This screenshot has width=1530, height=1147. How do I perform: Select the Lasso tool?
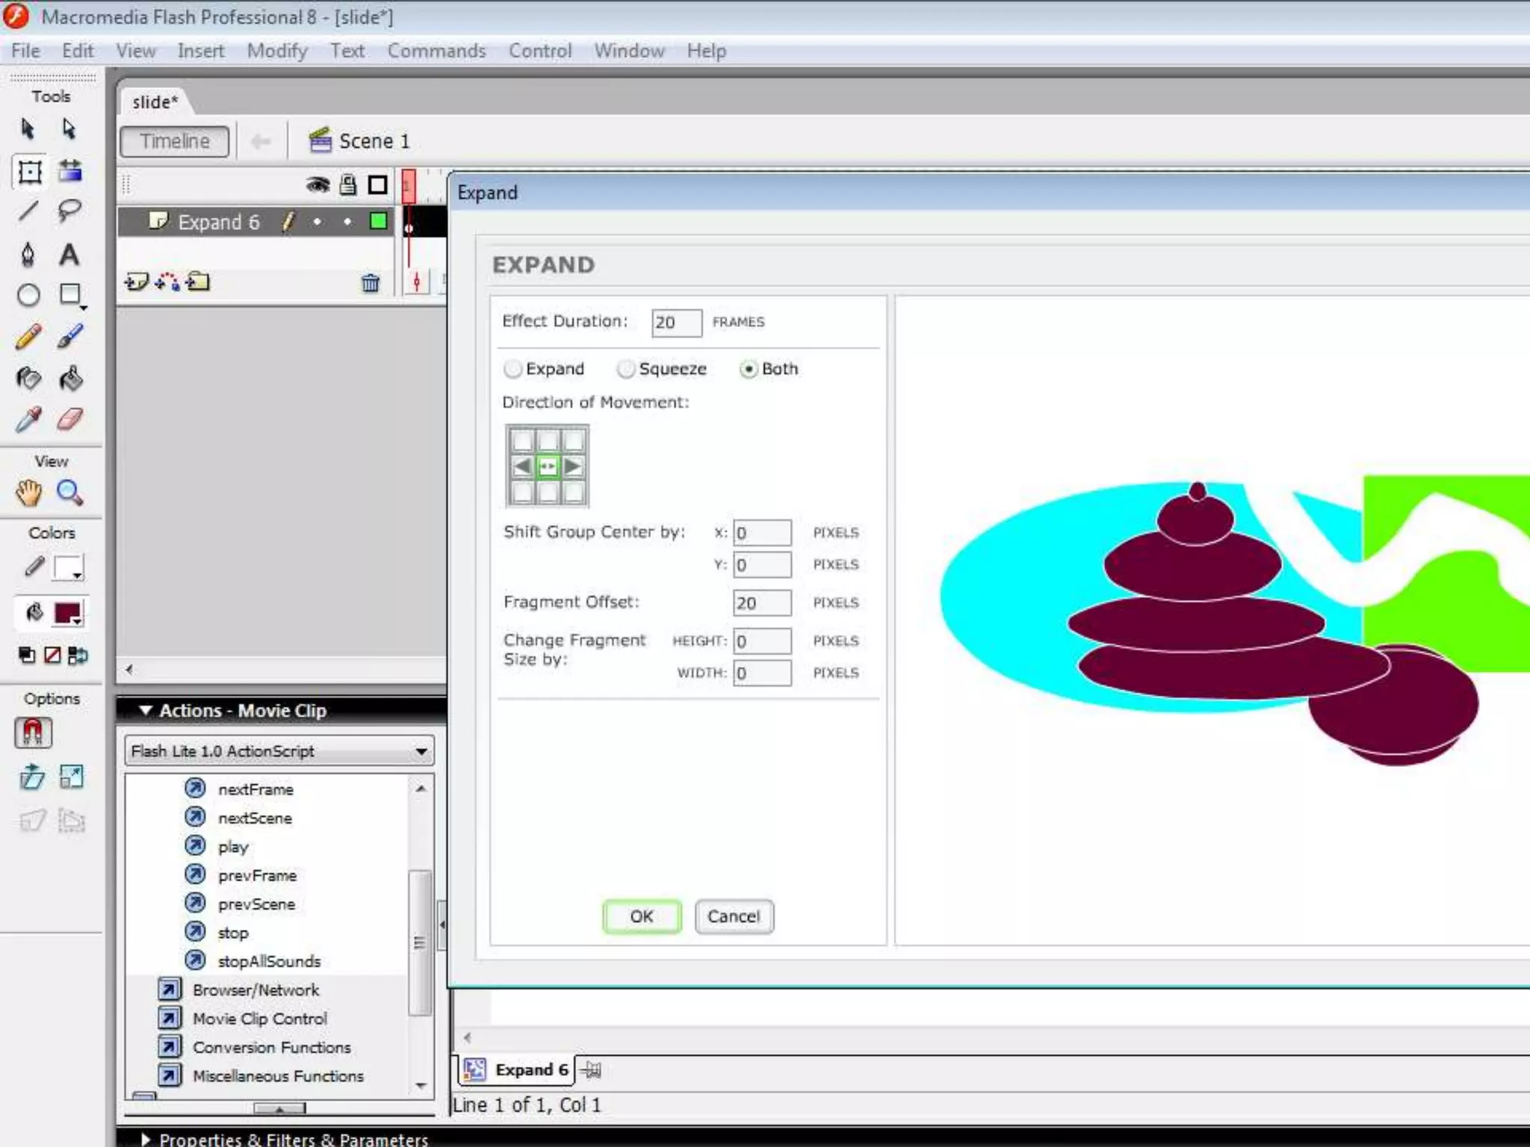(69, 211)
